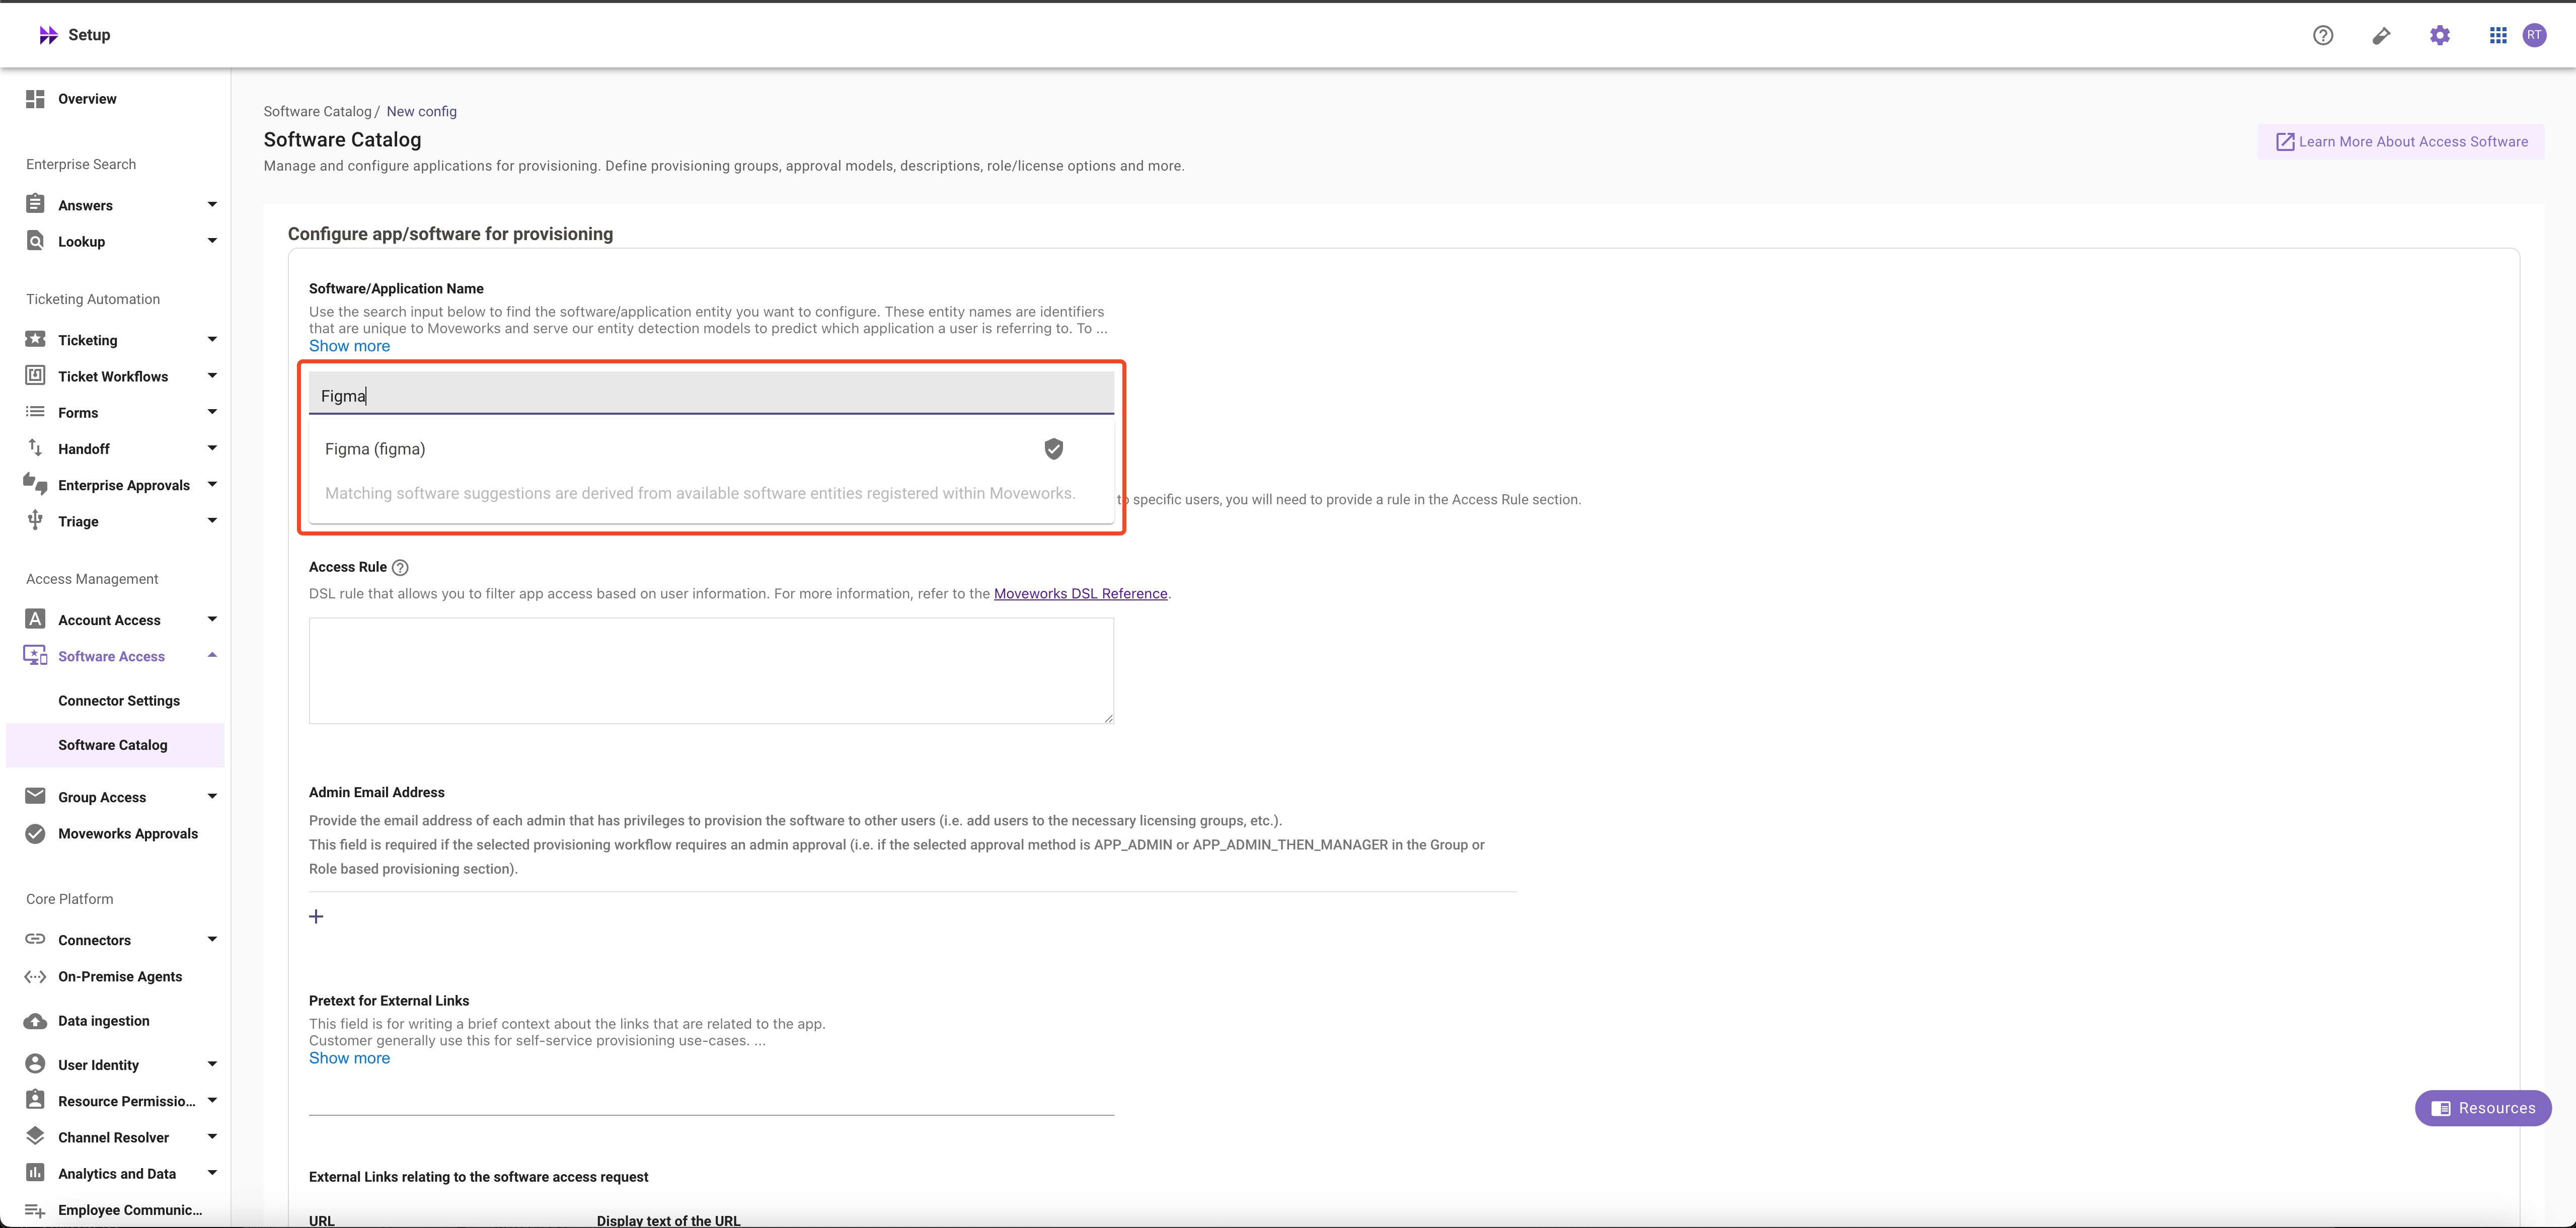Click into the Access Rule text area
This screenshot has width=2576, height=1228.
point(710,670)
